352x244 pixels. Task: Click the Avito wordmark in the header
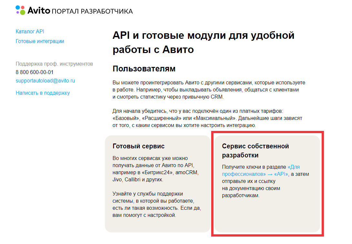[x=39, y=10]
